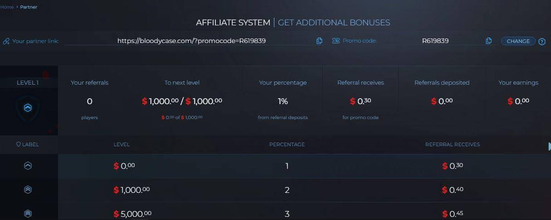Click the PERCENTAGE column header

(x=287, y=144)
